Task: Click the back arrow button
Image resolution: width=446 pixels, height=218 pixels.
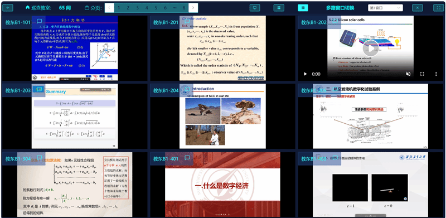Action: point(8,8)
